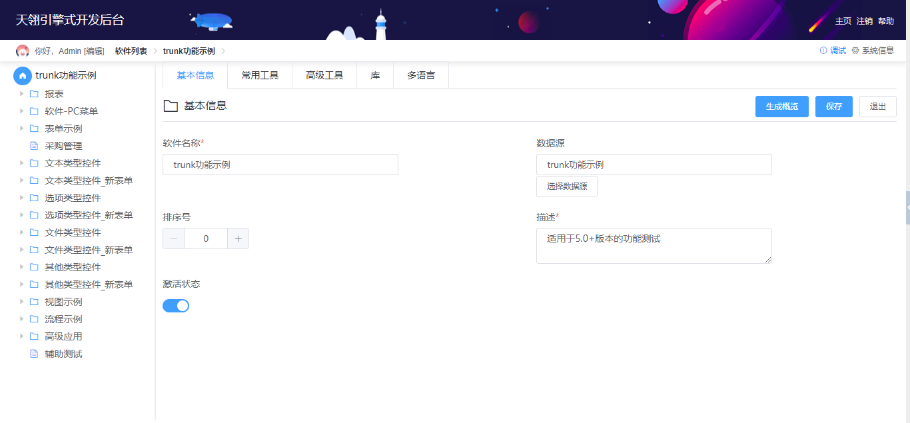The width and height of the screenshot is (910, 423).
Task: Toggle the 激活状态 activation switch off
Action: [176, 305]
